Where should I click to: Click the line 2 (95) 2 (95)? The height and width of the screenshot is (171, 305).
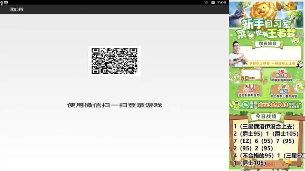click(253, 148)
